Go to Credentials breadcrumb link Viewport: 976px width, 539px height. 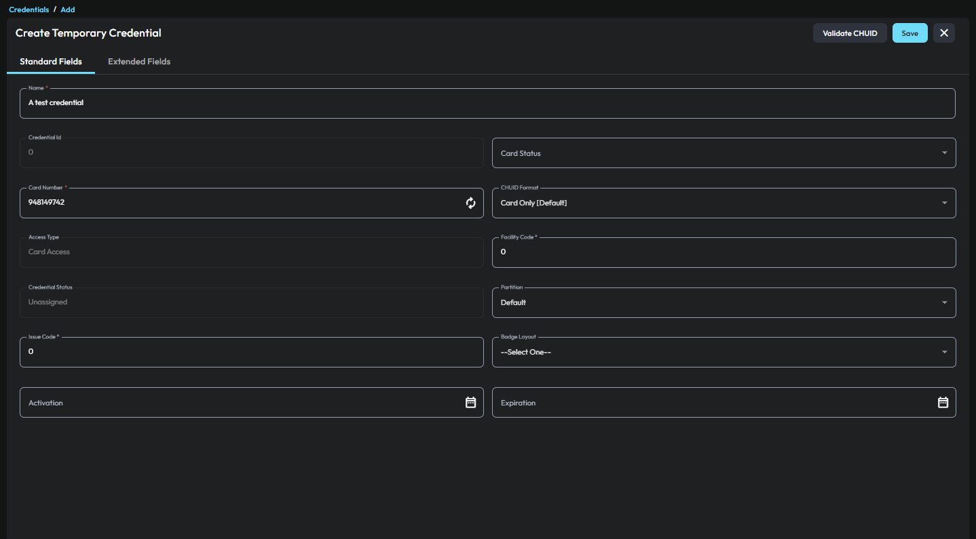29,9
